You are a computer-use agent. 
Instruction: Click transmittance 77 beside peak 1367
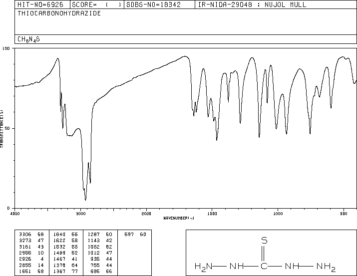click(x=75, y=271)
